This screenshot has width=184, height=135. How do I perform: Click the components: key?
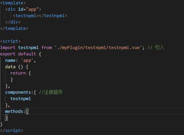pyautogui.click(x=19, y=92)
